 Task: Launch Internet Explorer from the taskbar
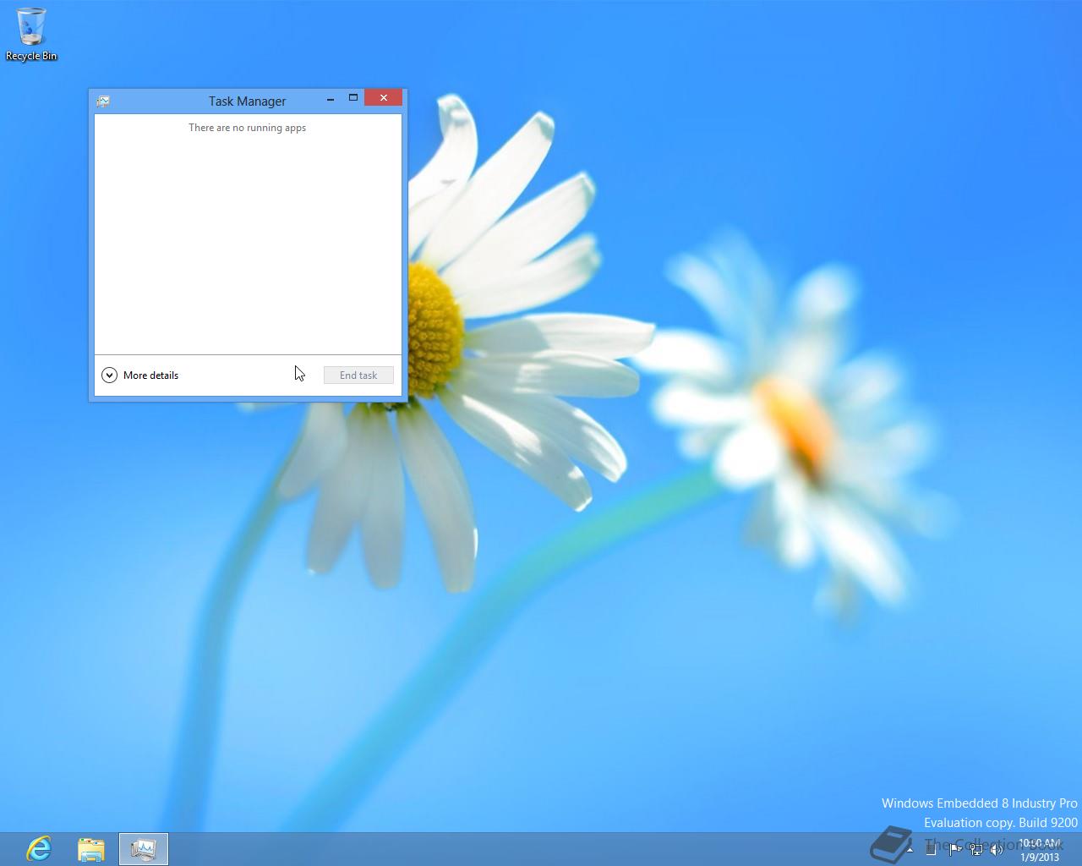[x=39, y=848]
